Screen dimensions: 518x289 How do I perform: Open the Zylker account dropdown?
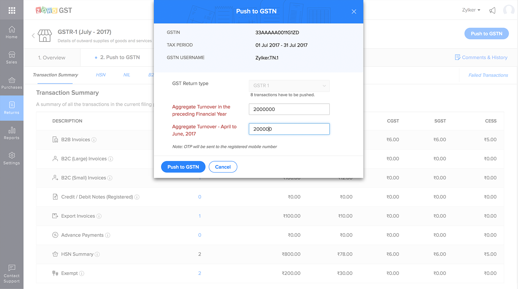(x=471, y=10)
